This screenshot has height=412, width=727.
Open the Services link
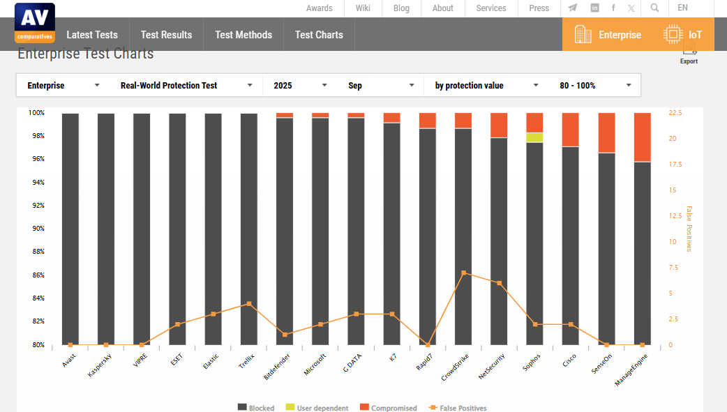pyautogui.click(x=491, y=8)
